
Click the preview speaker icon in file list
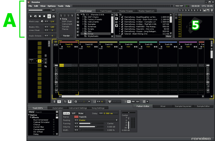coord(116,18)
